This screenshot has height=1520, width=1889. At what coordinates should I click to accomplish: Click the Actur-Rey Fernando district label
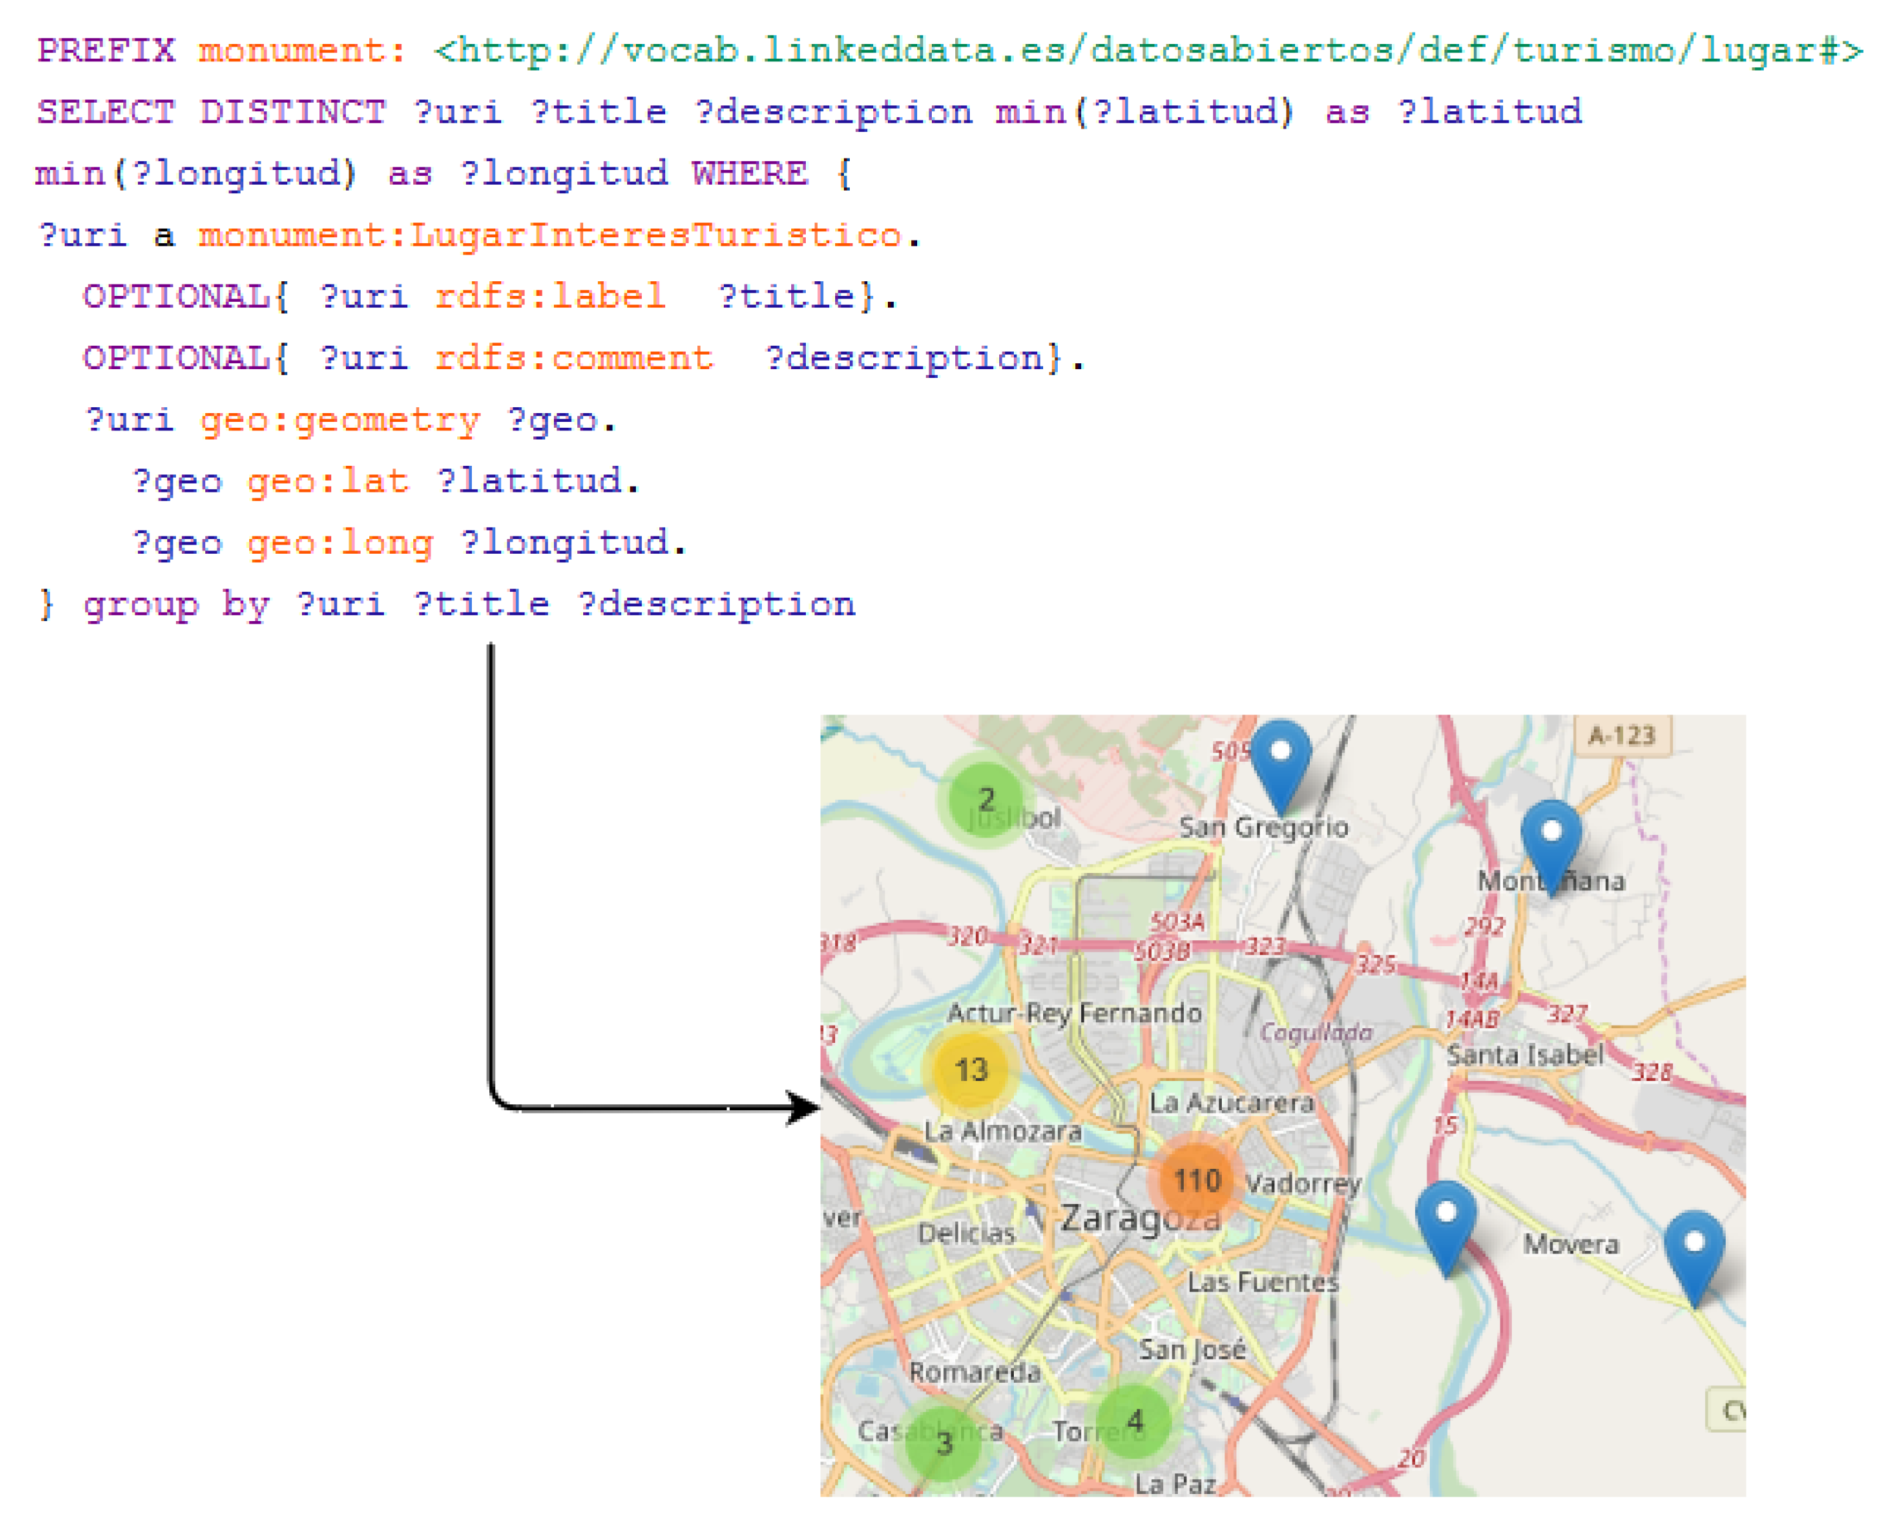click(x=1074, y=1014)
